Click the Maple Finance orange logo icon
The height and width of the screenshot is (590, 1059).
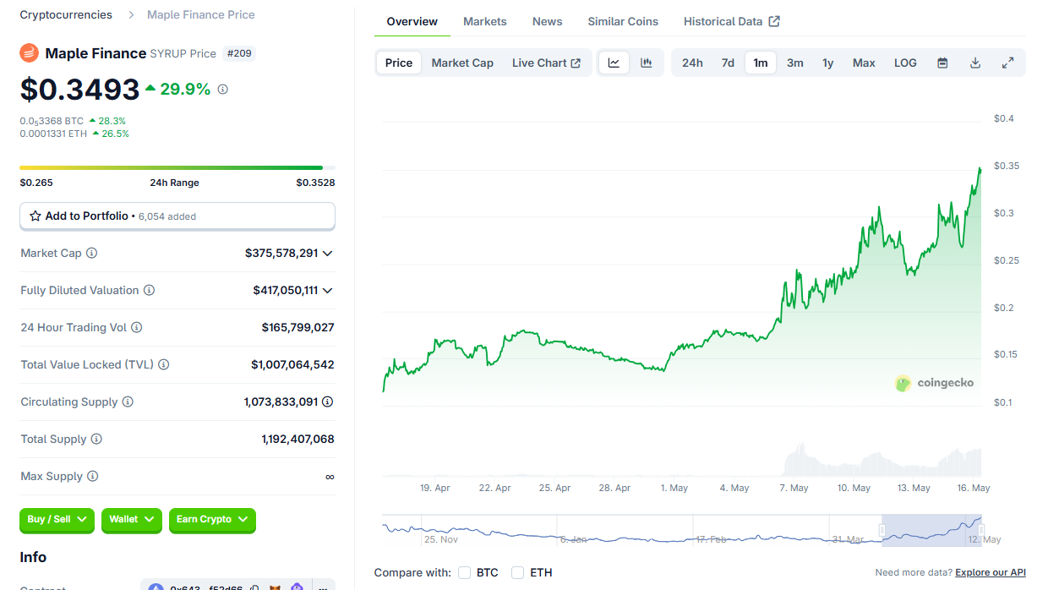tap(30, 53)
